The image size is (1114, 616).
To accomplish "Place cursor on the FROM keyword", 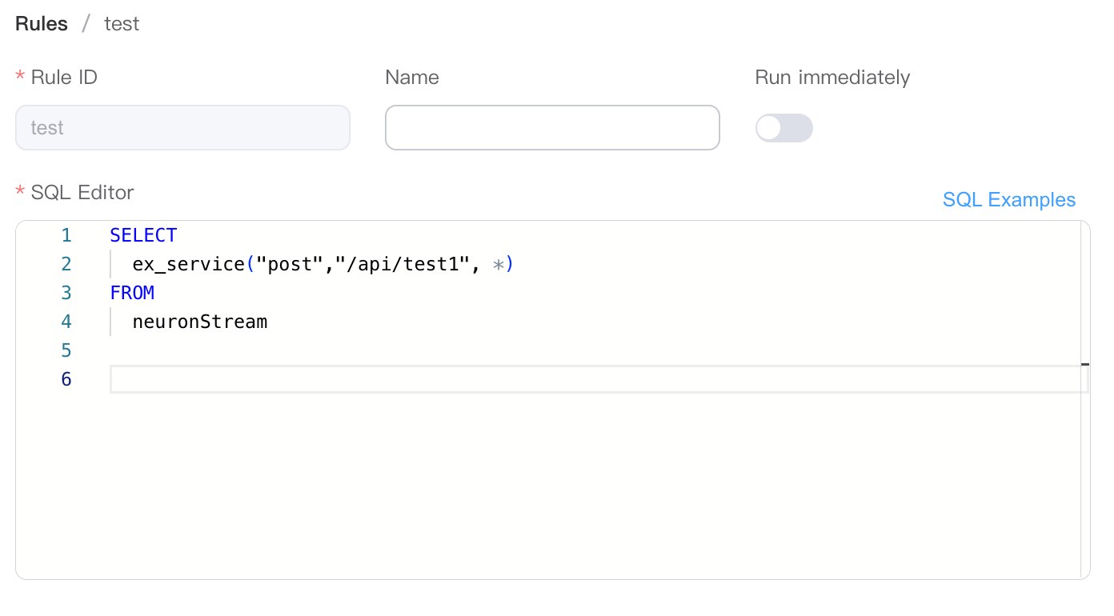I will point(132,294).
